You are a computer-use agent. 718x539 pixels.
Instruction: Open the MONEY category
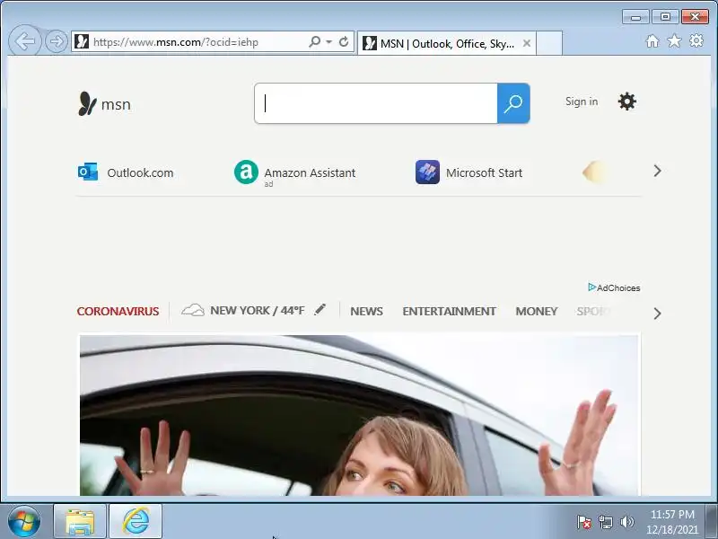536,311
